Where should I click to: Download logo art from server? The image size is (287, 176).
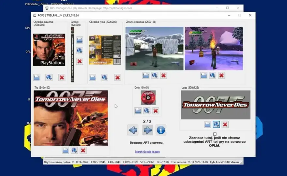tap(216, 125)
